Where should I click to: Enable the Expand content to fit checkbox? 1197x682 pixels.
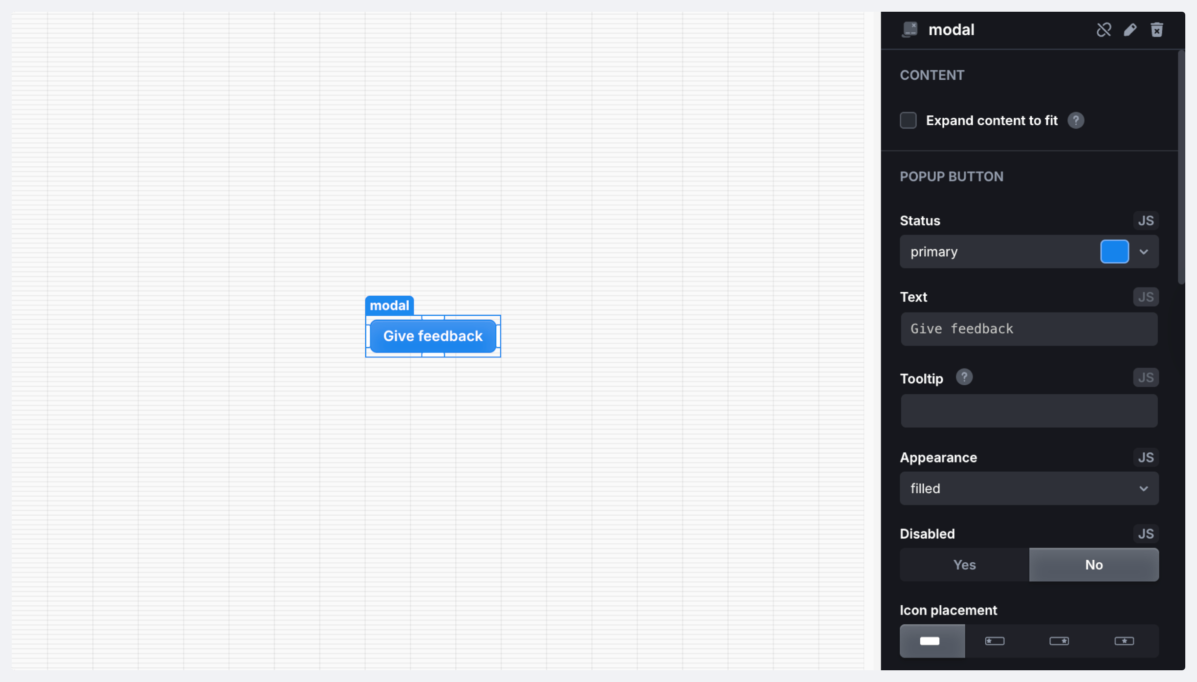coord(908,120)
